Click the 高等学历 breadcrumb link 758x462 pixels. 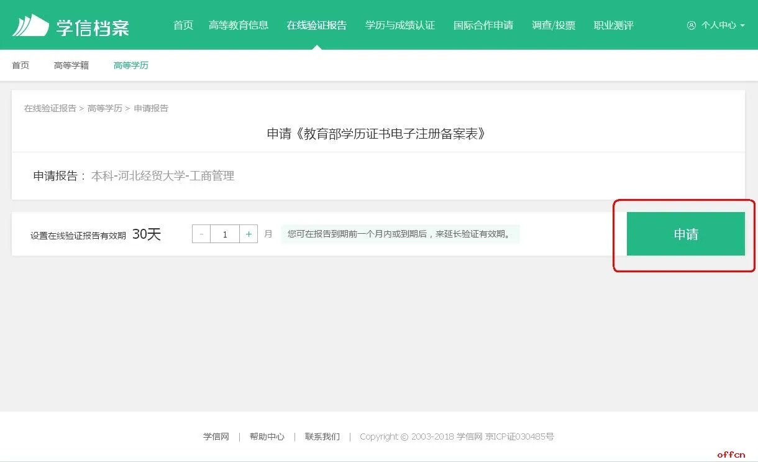coord(104,108)
